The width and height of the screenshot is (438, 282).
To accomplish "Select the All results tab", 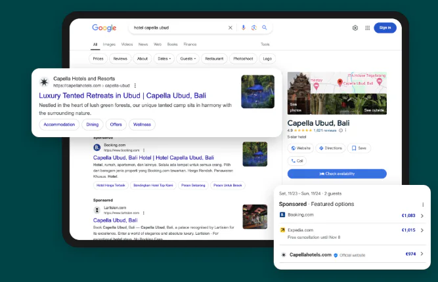I will 95,45.
